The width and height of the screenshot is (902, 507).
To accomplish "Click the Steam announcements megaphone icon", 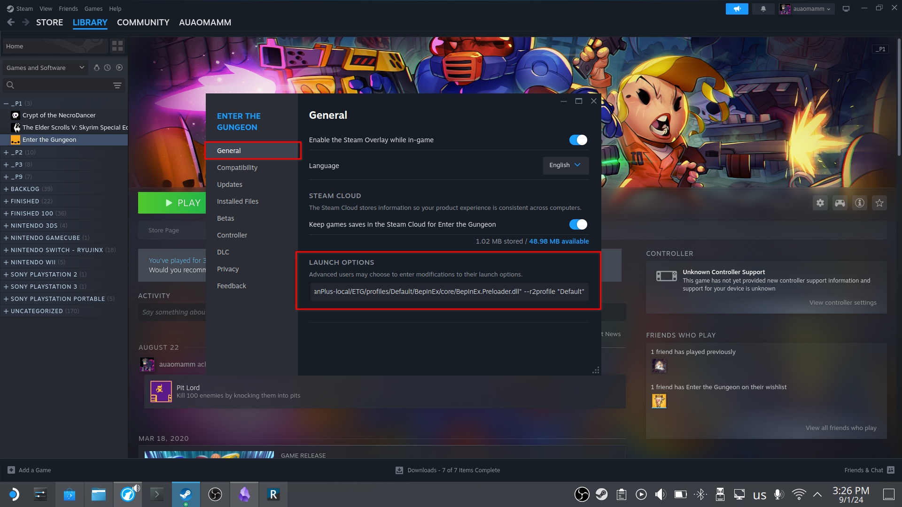I will point(737,9).
